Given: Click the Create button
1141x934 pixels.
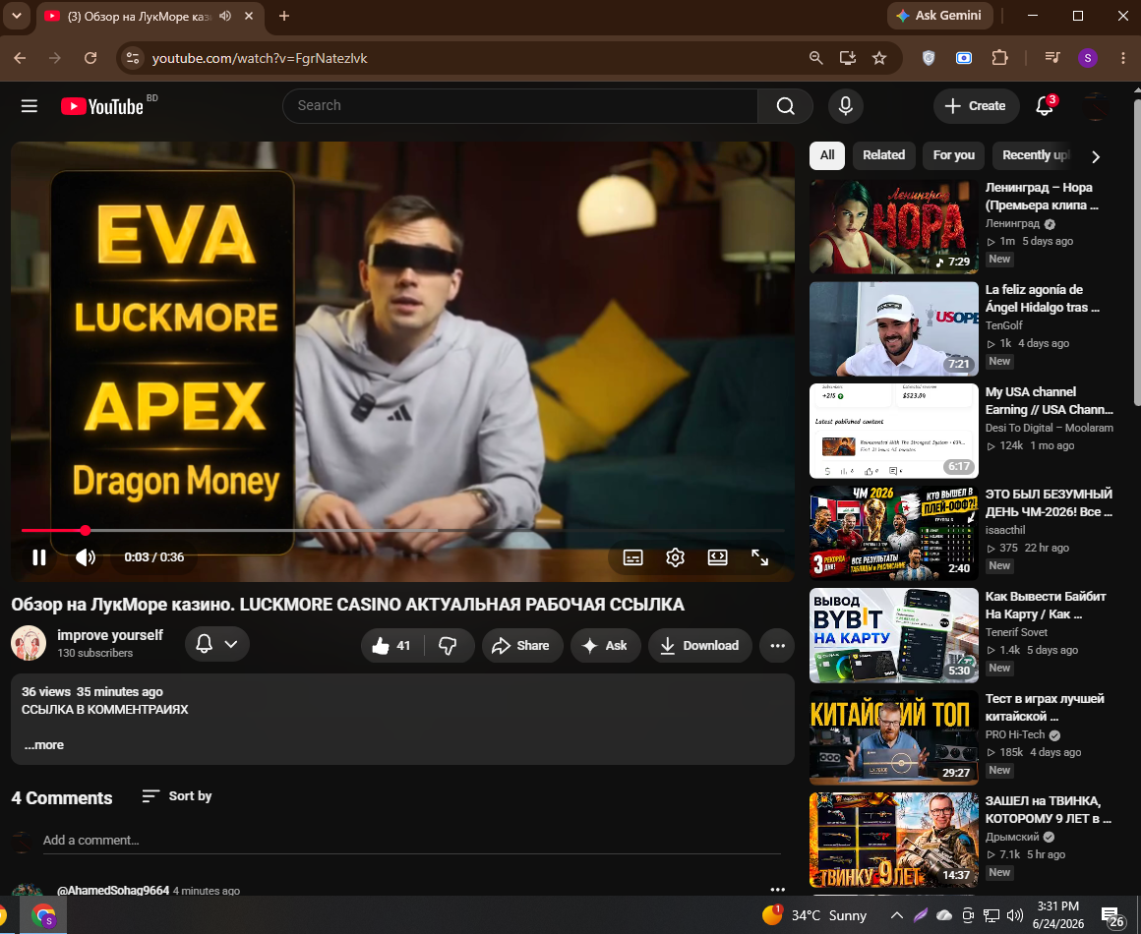Looking at the screenshot, I should [975, 106].
